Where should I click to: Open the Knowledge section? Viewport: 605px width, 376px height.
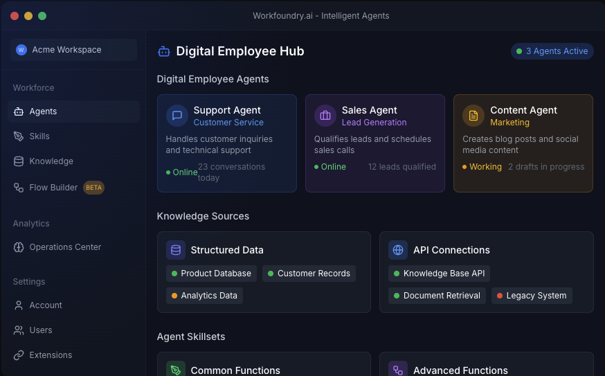(51, 161)
